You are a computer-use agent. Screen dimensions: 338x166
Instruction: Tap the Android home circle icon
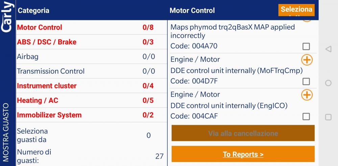coord(328,83)
